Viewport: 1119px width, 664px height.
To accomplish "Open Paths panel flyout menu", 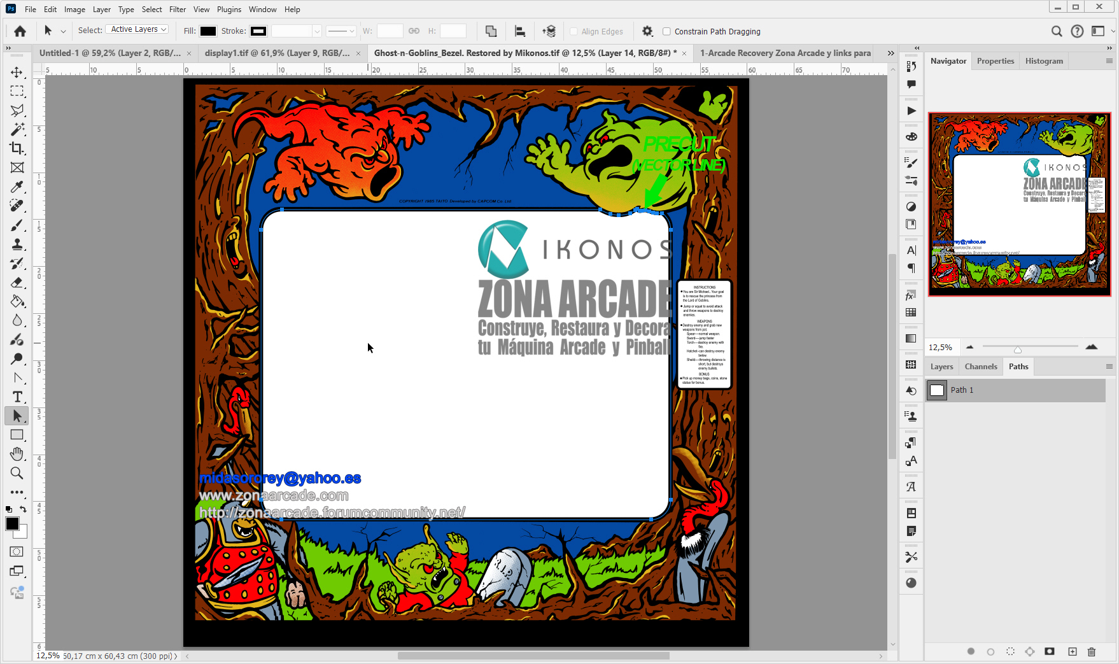I will [1109, 367].
